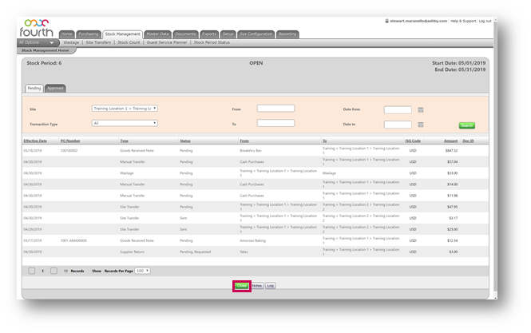Open the Purchasing tab
531x333 pixels.
tap(89, 34)
